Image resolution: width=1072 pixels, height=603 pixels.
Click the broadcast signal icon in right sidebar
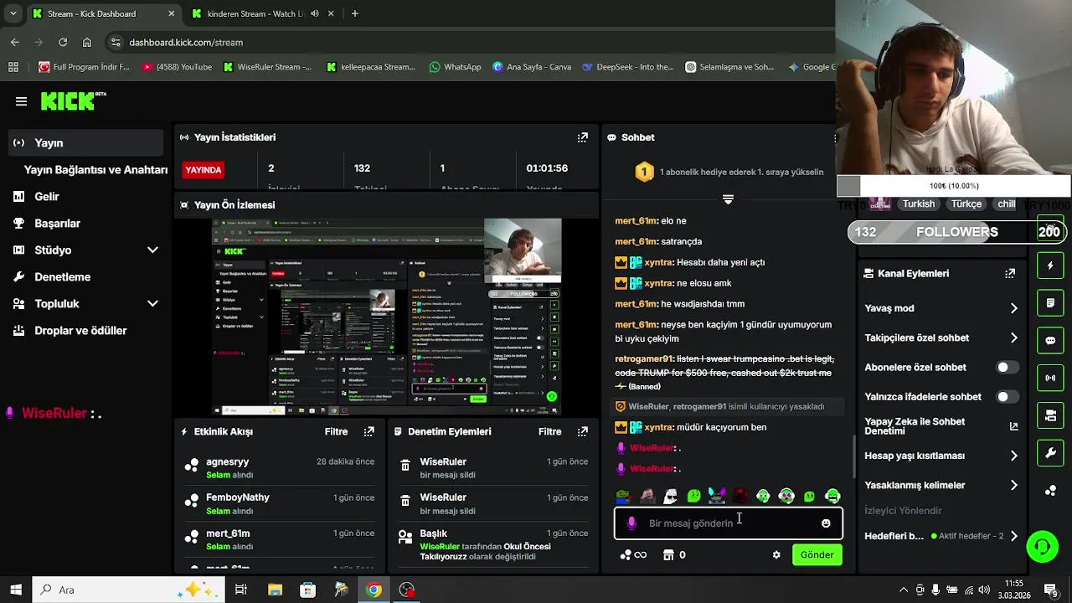coord(1050,378)
